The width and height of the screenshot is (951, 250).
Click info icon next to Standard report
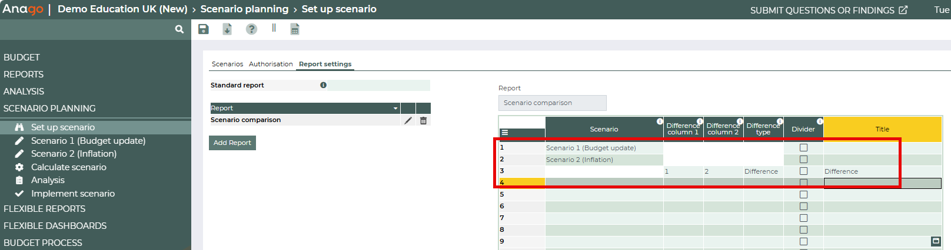323,85
